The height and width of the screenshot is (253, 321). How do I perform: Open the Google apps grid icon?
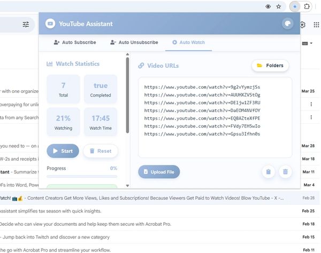[316, 25]
